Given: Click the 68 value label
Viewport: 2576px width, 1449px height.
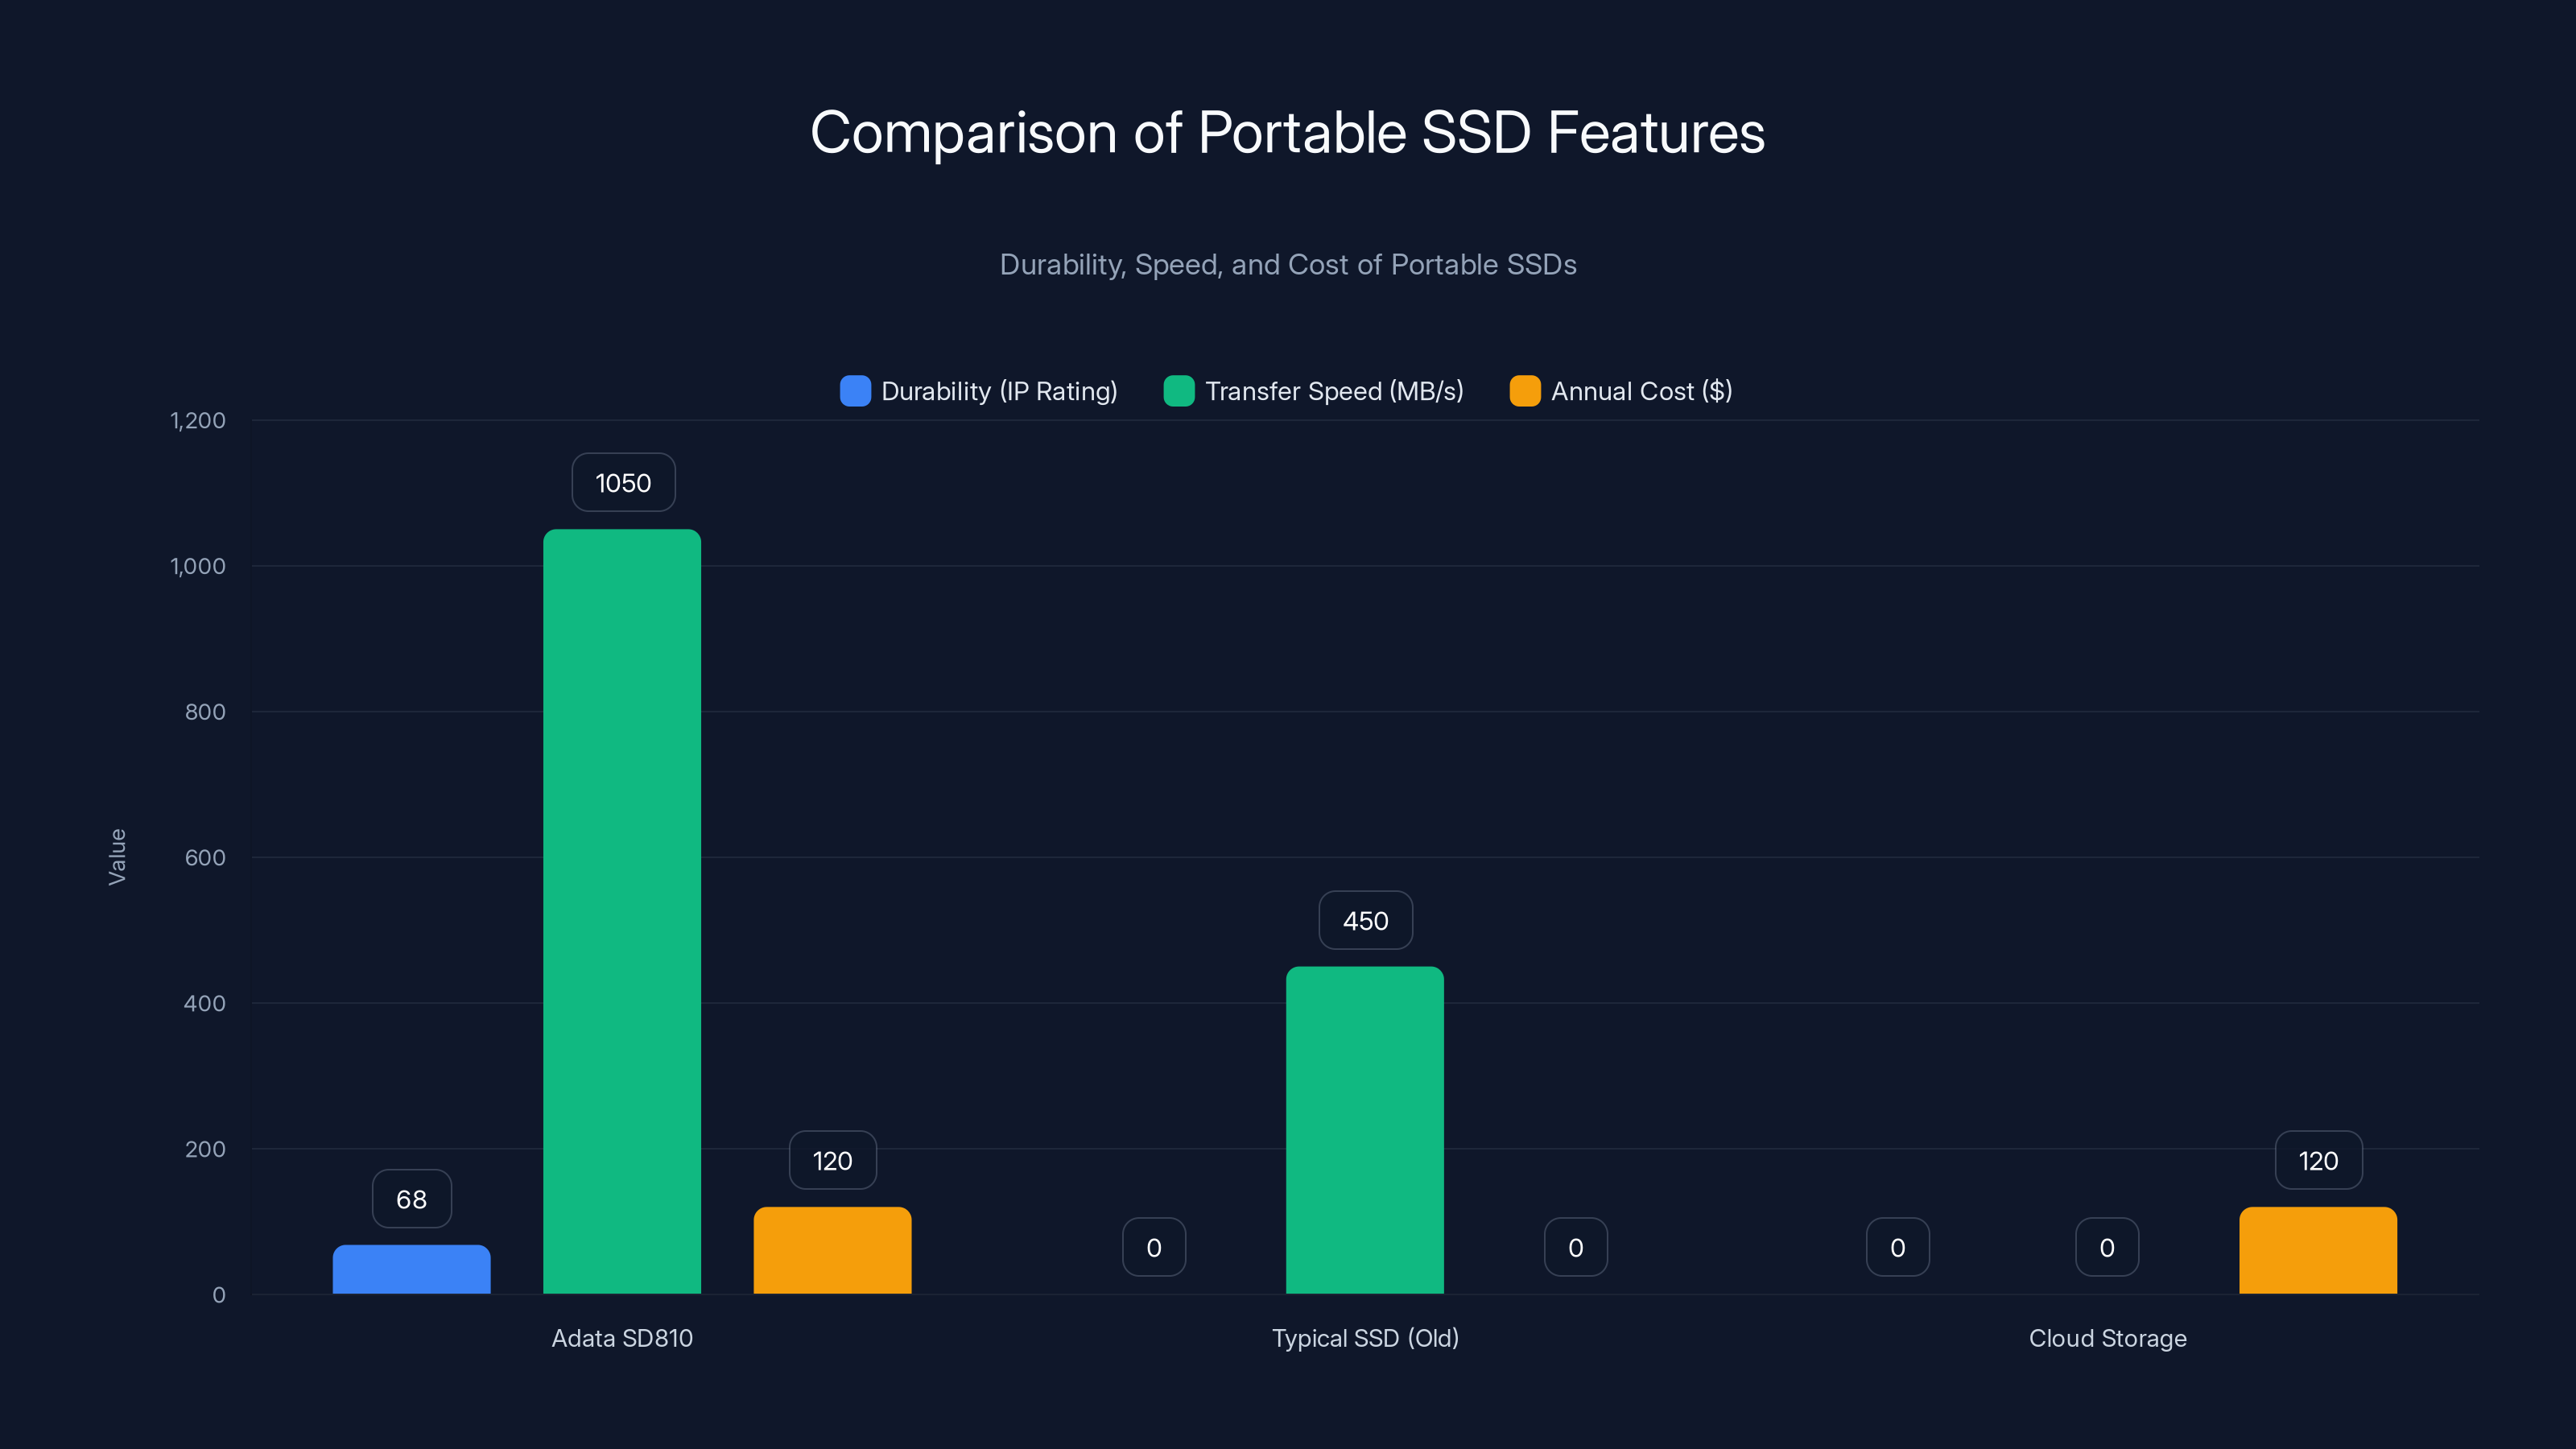Looking at the screenshot, I should 411,1198.
